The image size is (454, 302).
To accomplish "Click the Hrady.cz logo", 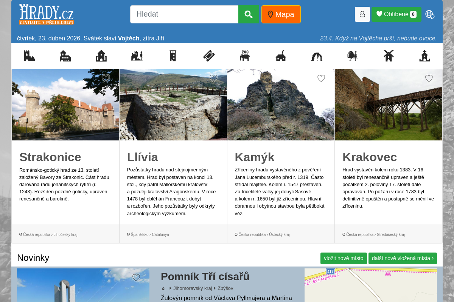I will click(46, 14).
